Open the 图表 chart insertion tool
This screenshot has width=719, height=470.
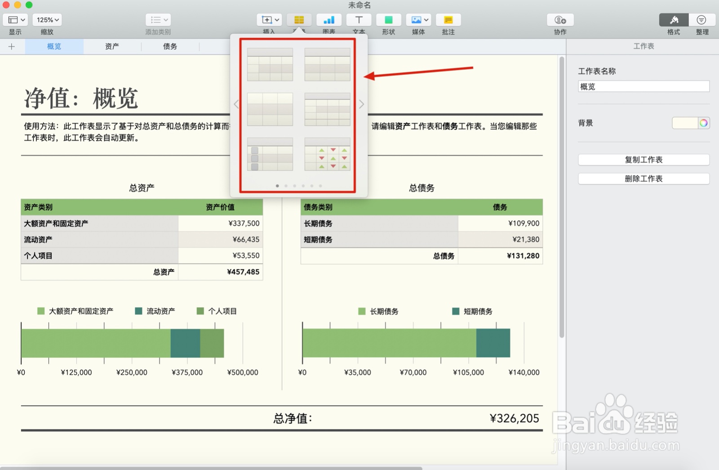point(329,20)
